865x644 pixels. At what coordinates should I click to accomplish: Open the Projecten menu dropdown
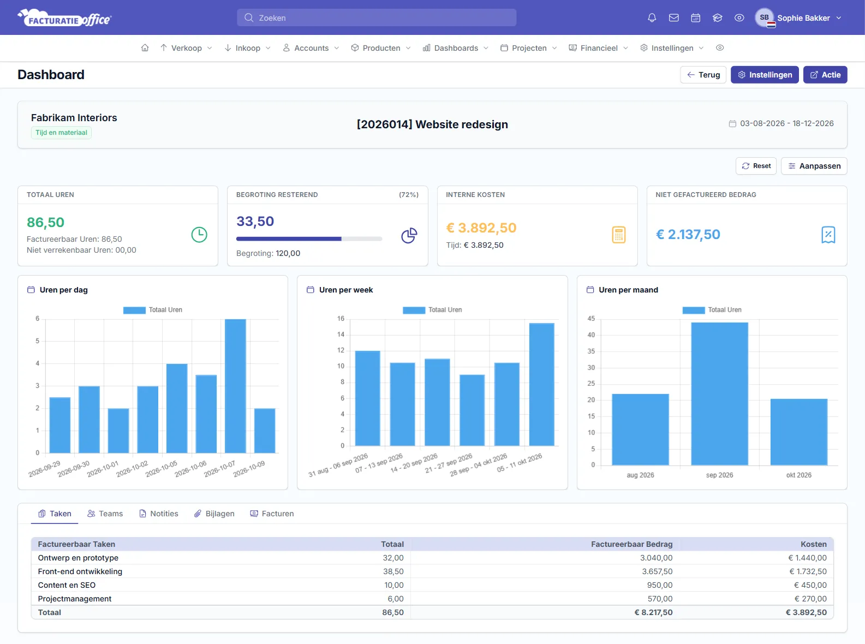(x=529, y=48)
